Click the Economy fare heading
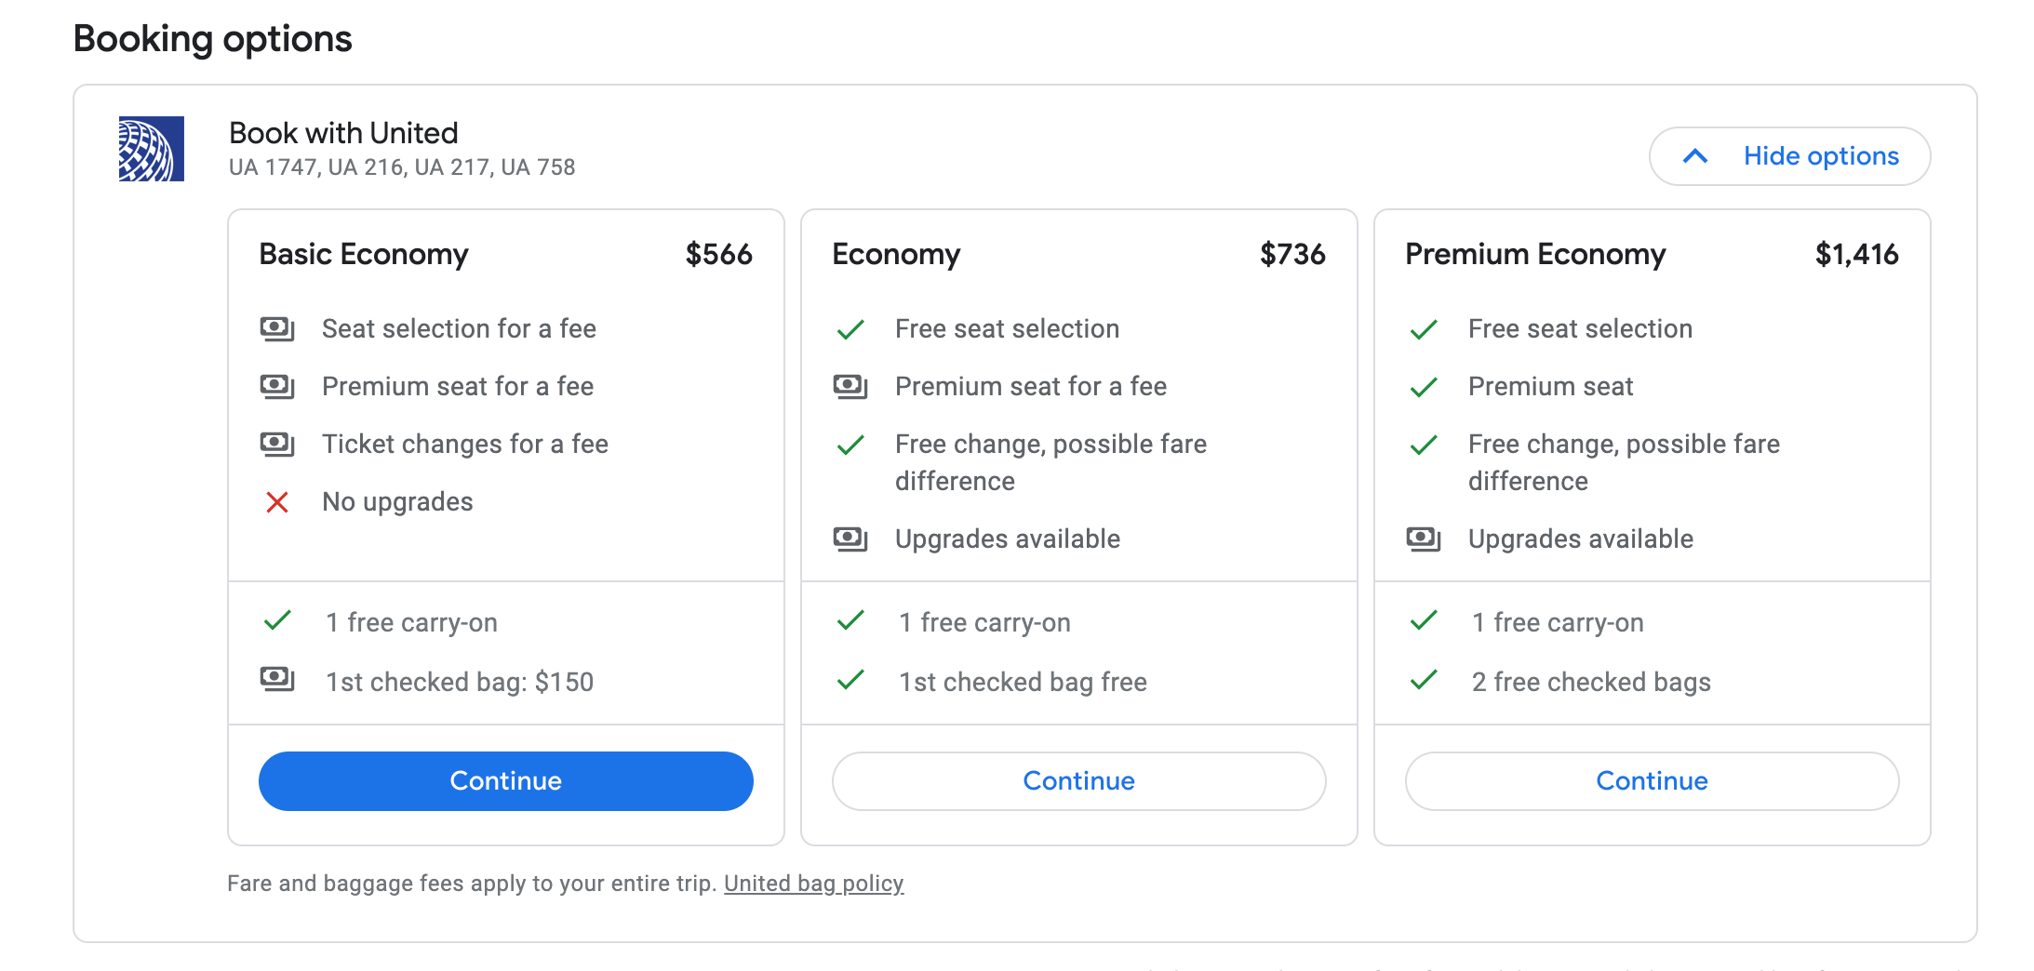This screenshot has height=971, width=2034. (x=896, y=255)
